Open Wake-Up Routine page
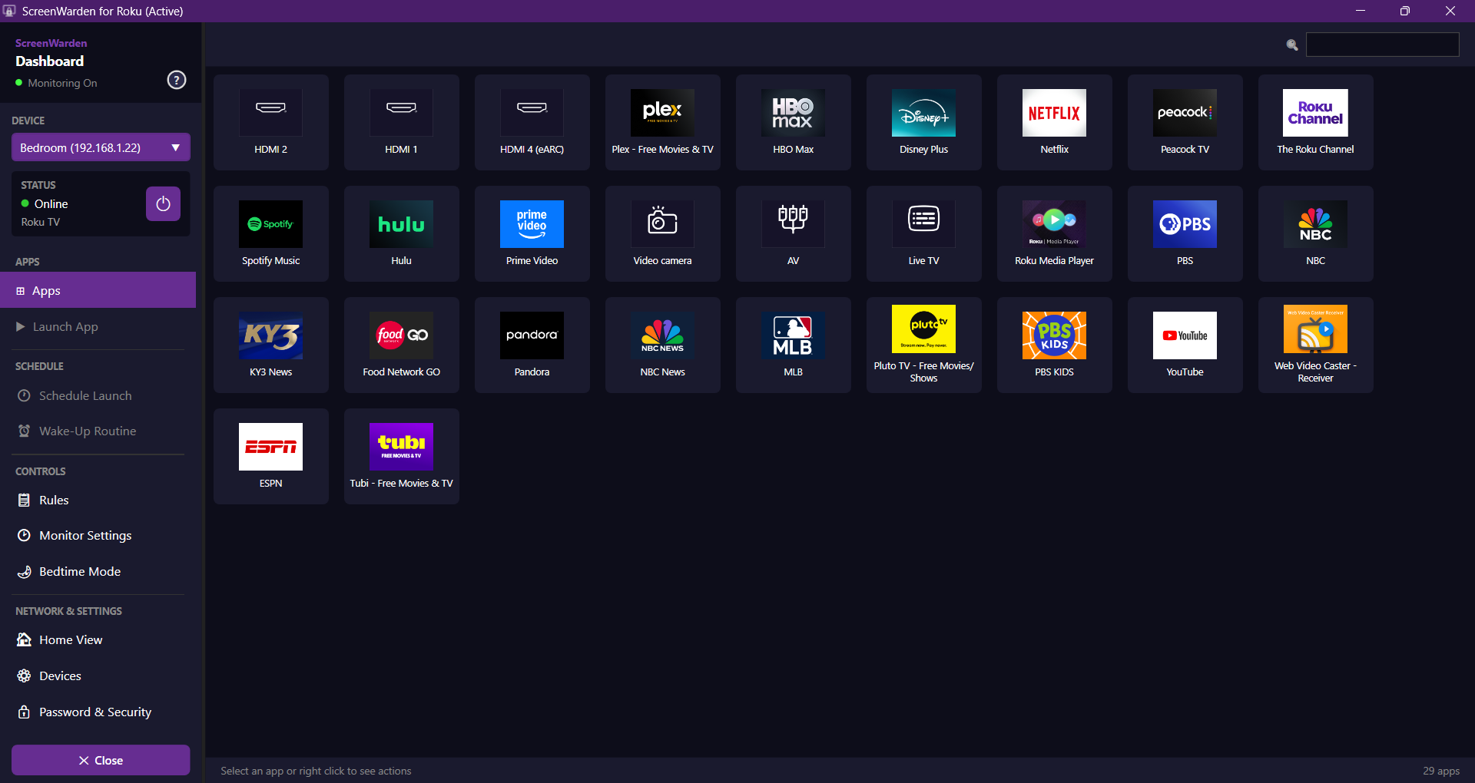This screenshot has width=1475, height=783. pyautogui.click(x=98, y=431)
